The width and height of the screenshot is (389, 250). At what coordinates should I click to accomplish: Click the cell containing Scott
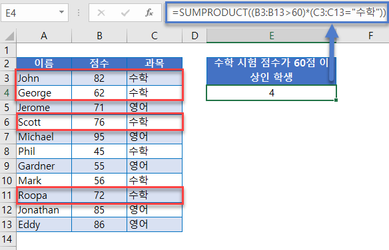click(44, 122)
